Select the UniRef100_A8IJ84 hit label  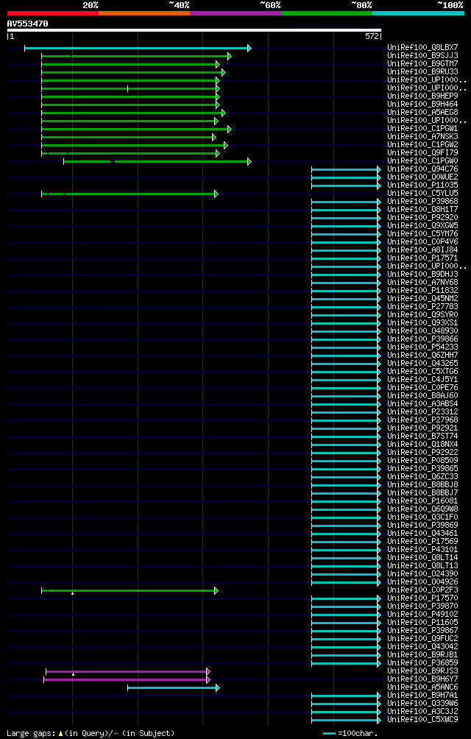(x=422, y=250)
